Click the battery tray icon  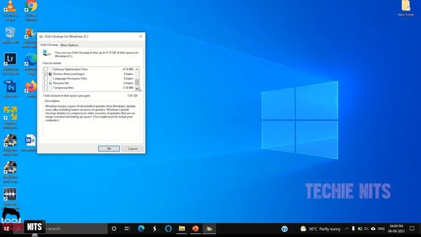(x=360, y=228)
